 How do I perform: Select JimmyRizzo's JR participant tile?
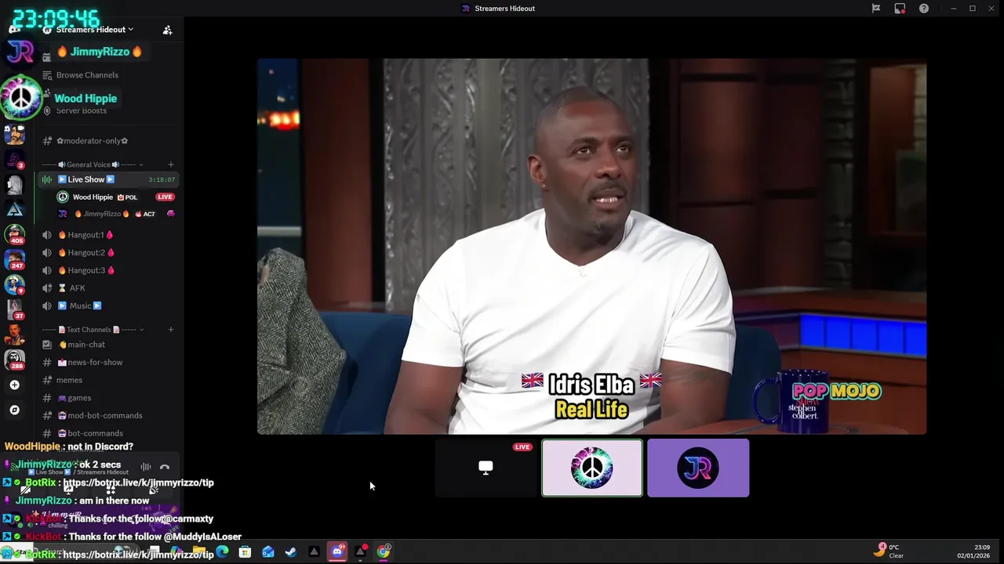click(x=698, y=468)
